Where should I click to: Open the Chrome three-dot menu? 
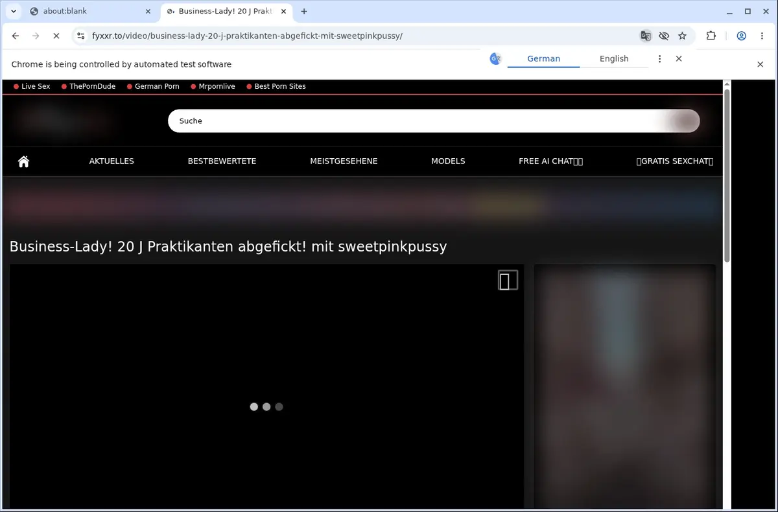[x=762, y=36]
